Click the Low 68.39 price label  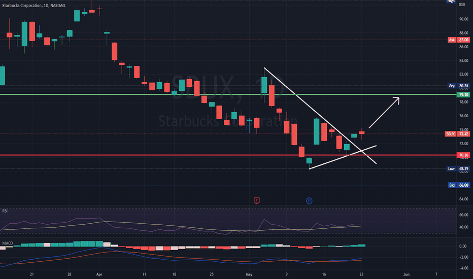458,168
